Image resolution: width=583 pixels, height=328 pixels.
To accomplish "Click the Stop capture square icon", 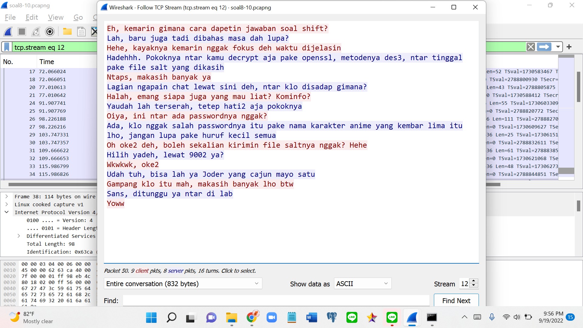I will [22, 32].
